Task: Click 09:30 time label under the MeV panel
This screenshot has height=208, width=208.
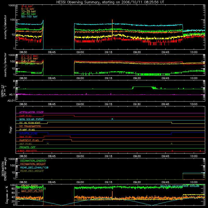Action: coord(137,78)
